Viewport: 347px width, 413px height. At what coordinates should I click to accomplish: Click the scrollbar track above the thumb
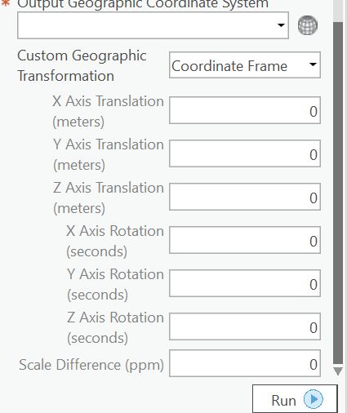(x=338, y=11)
